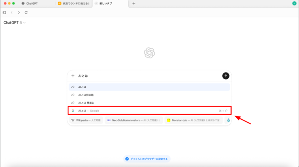This screenshot has height=167, width=299.
Task: Toggle the sidebar panel icon
Action: tap(5, 12)
